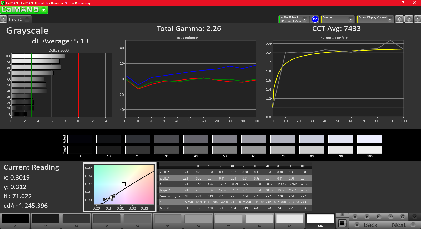Select the 60 percent grayscale patch button
The image size is (421, 229).
pyautogui.click(x=198, y=221)
